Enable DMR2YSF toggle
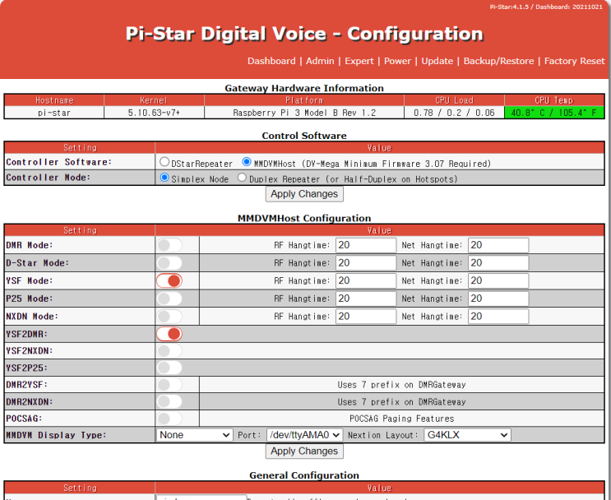This screenshot has width=611, height=500. click(x=169, y=385)
